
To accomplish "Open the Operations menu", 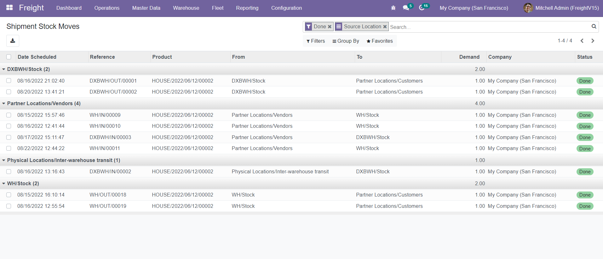I will click(107, 8).
